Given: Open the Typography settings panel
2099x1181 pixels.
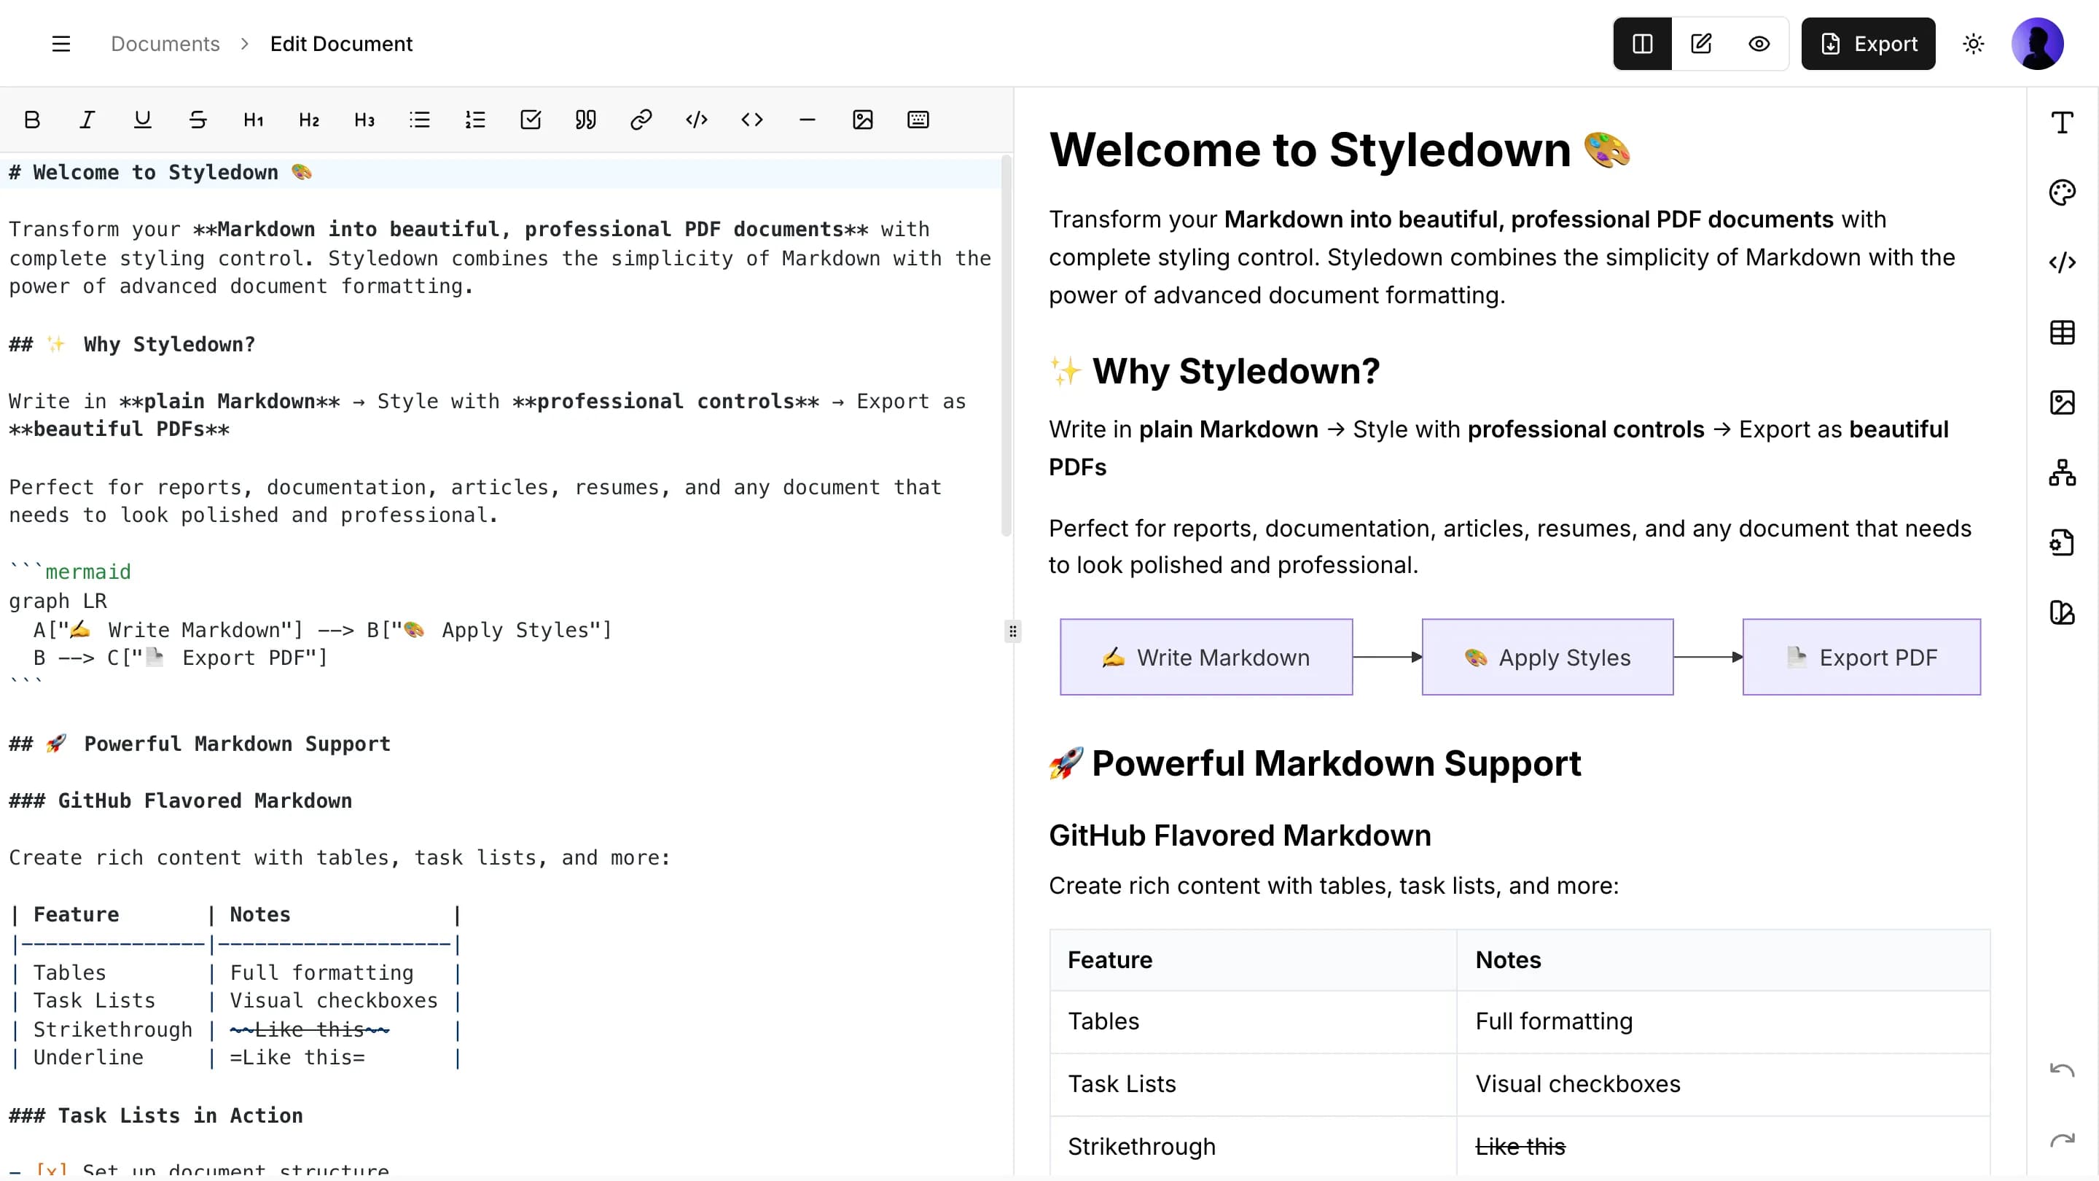Looking at the screenshot, I should (x=2063, y=122).
